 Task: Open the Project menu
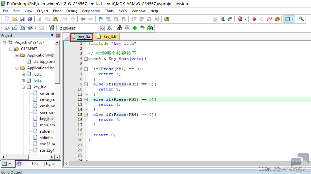tap(43, 11)
